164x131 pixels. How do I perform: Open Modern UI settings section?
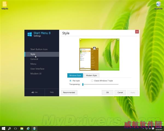point(36,74)
